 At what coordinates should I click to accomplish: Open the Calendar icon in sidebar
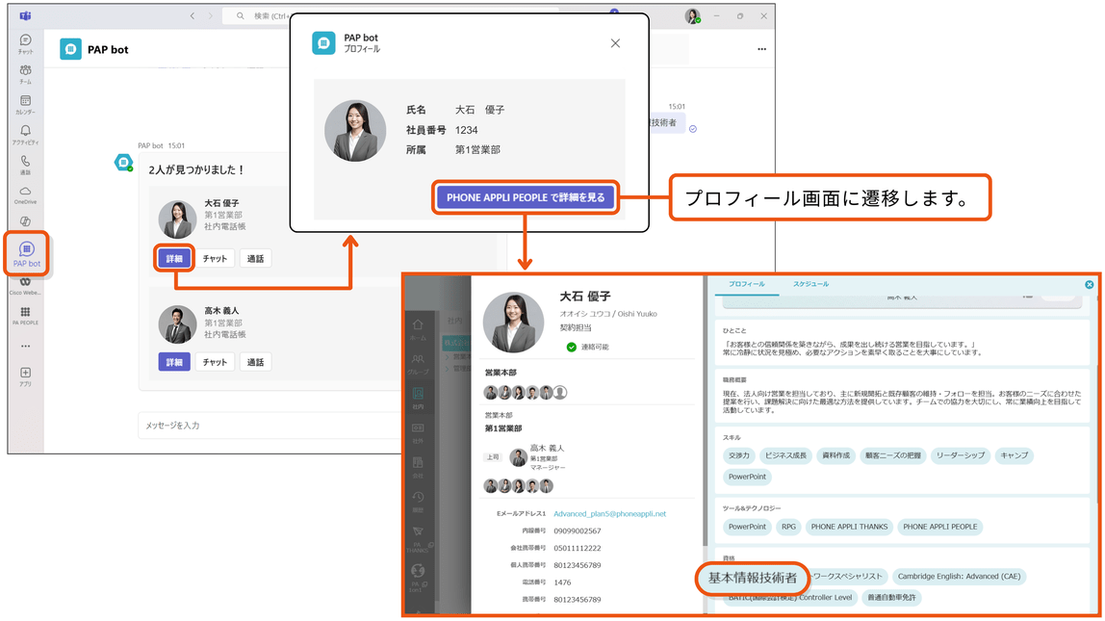(25, 104)
